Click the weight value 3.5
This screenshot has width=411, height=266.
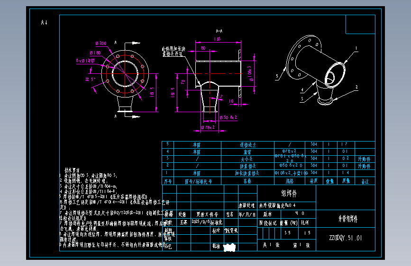point(288,232)
